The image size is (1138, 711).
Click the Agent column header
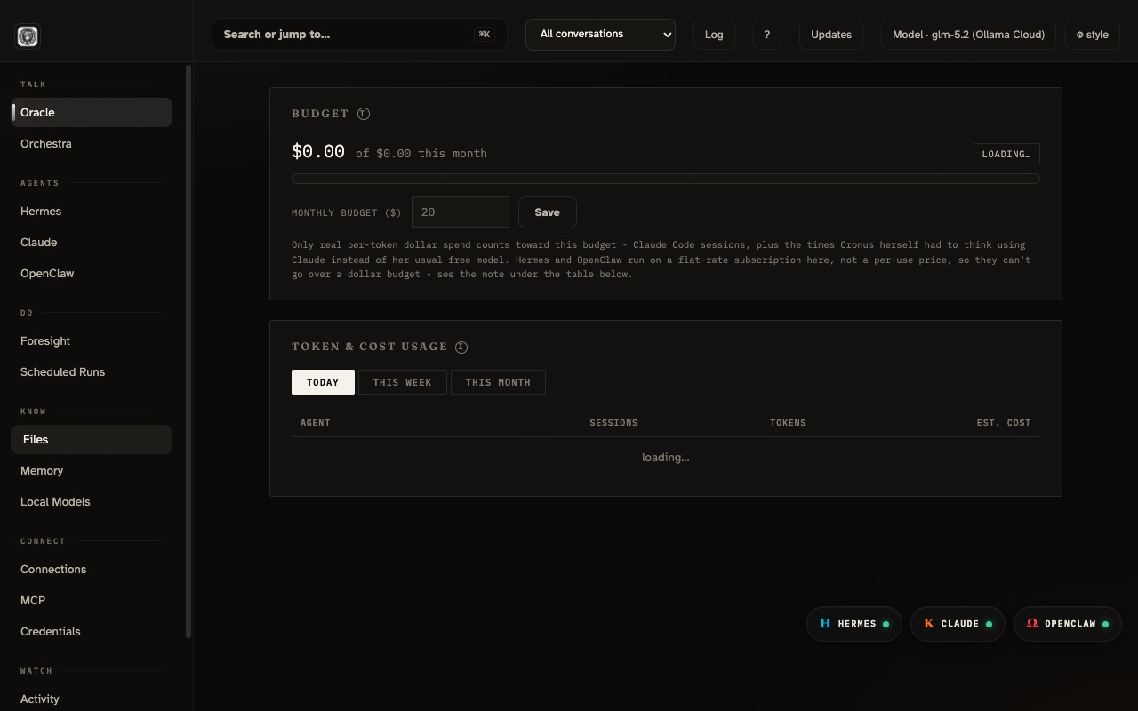(x=316, y=423)
